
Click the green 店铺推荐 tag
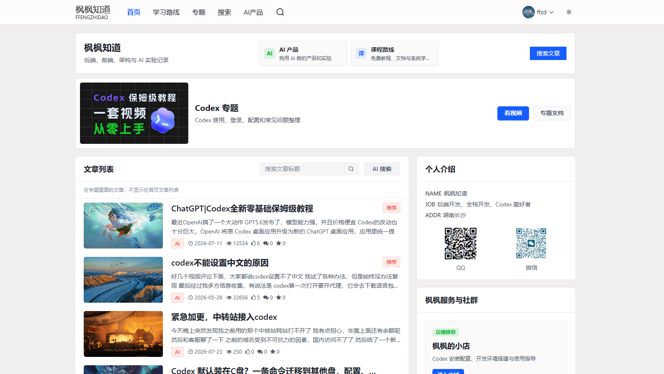tap(446, 332)
